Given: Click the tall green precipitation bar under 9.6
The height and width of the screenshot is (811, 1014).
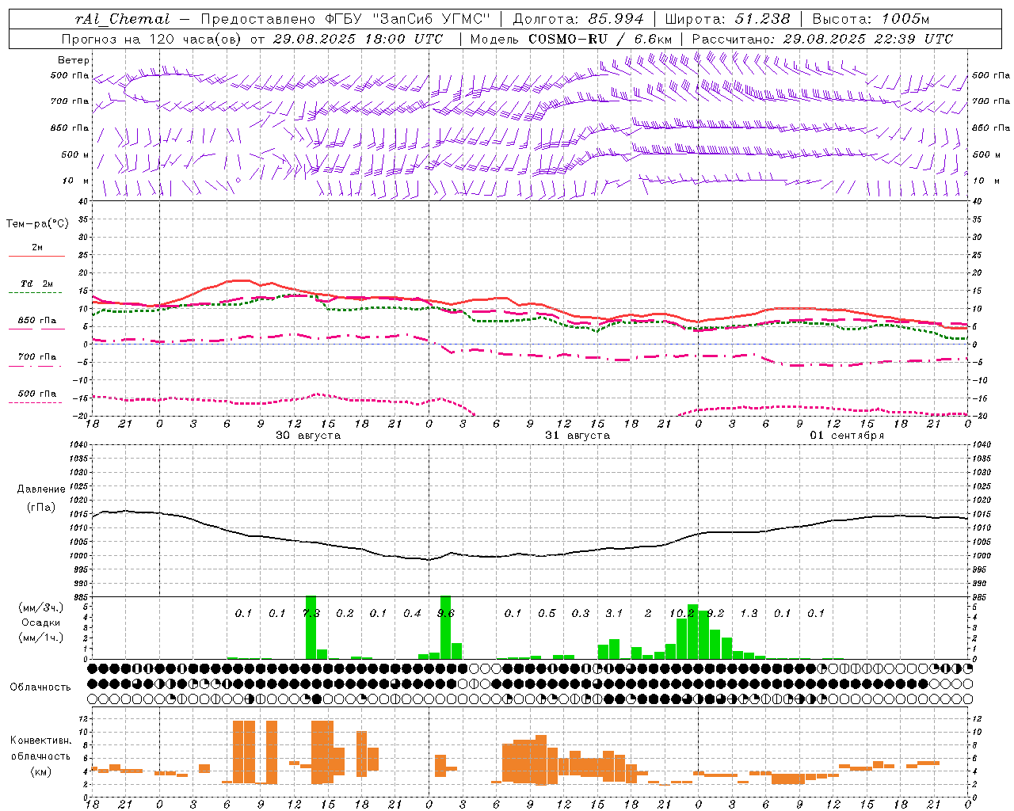Looking at the screenshot, I should pos(445,627).
